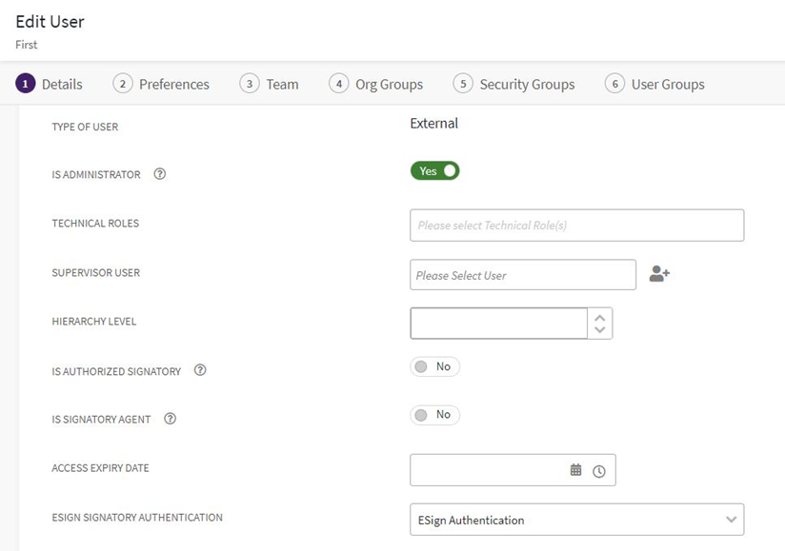Enable the Is Authorized Signatory toggle
Screen dimensions: 785x551
[x=434, y=366]
